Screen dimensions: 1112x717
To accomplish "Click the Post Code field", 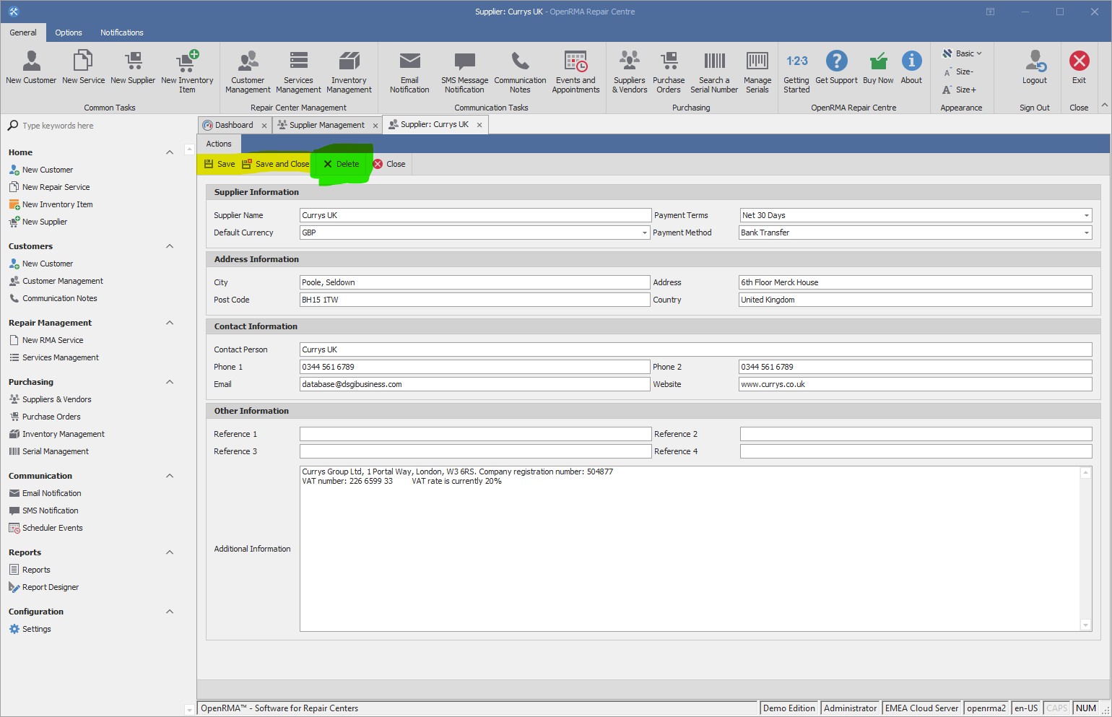I will (475, 300).
